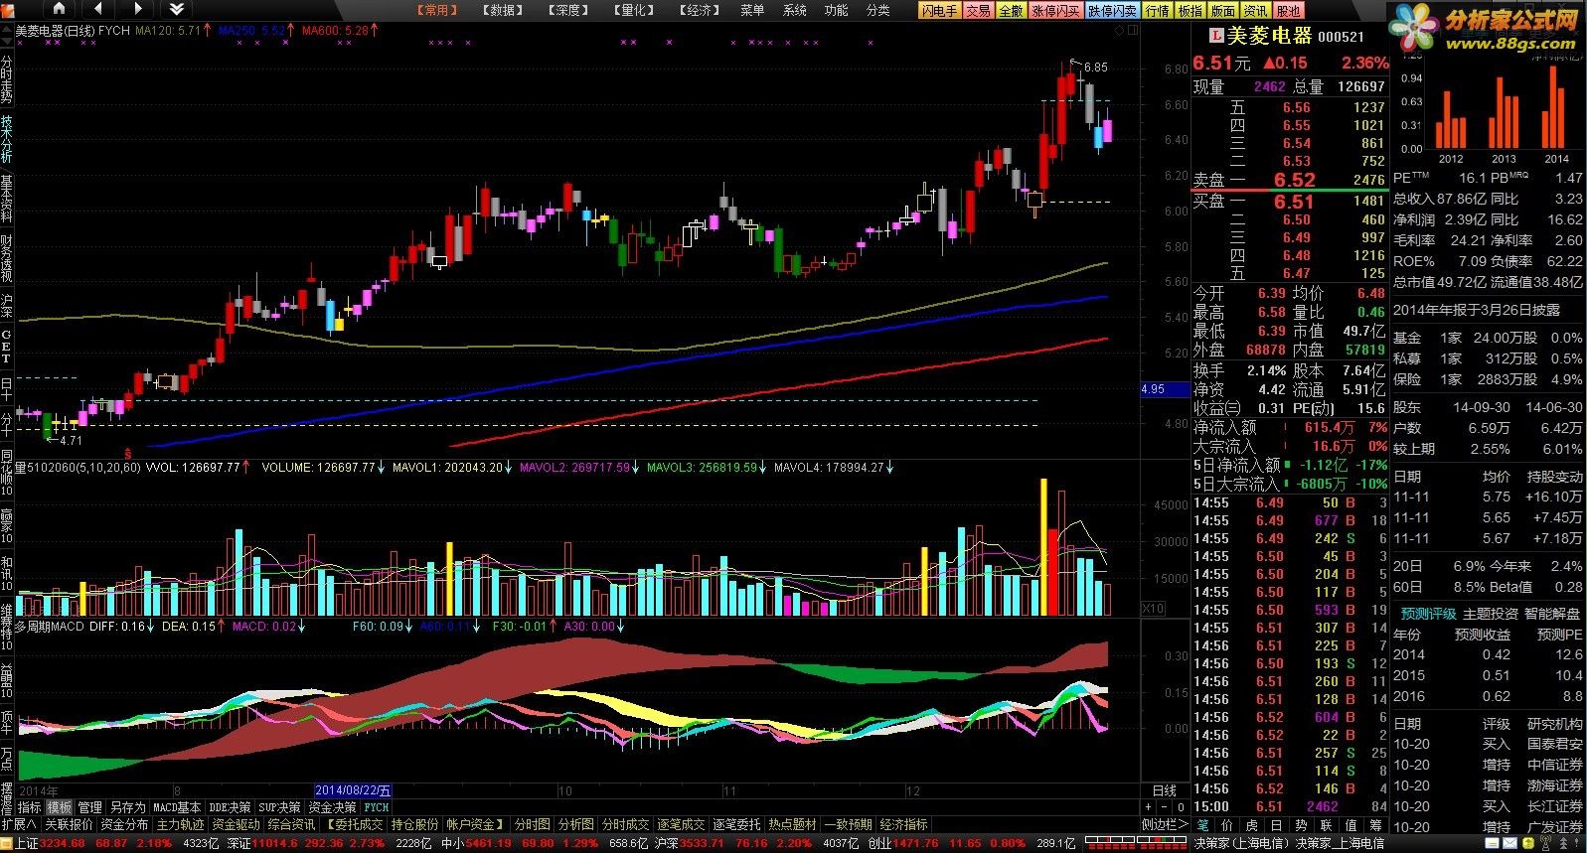Click the red L marker beside 美菱电器
The width and height of the screenshot is (1587, 853).
(x=1214, y=36)
